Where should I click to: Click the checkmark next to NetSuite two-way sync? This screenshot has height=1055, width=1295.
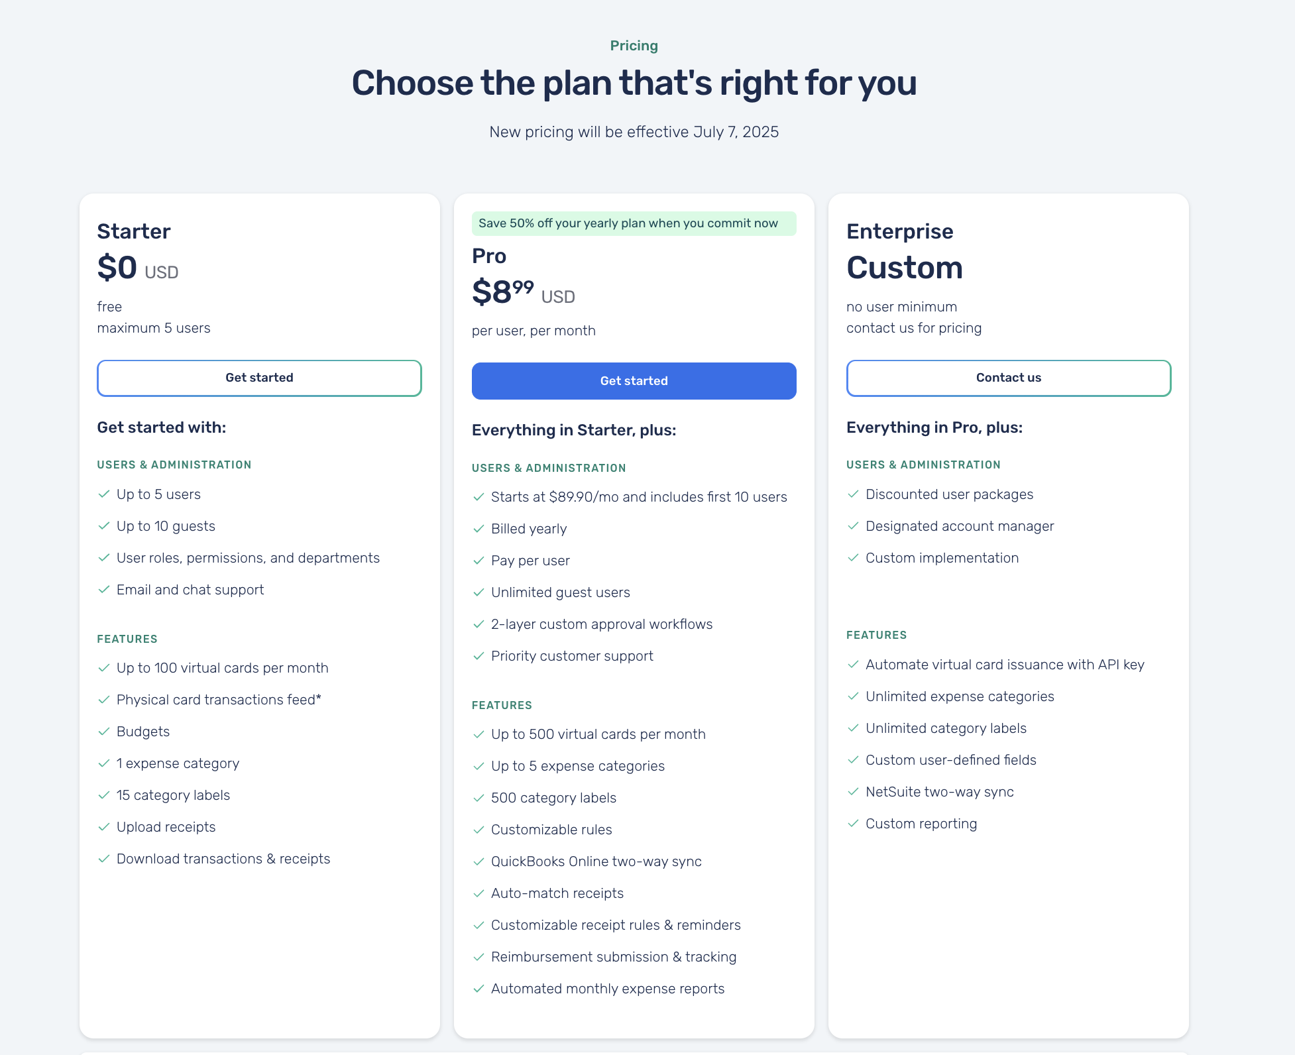click(853, 792)
